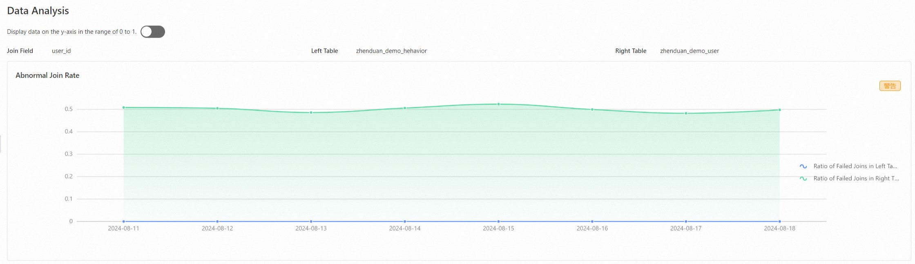The height and width of the screenshot is (264, 915).
Task: Click blue zero-line point for 2024-08-13
Action: click(x=311, y=222)
